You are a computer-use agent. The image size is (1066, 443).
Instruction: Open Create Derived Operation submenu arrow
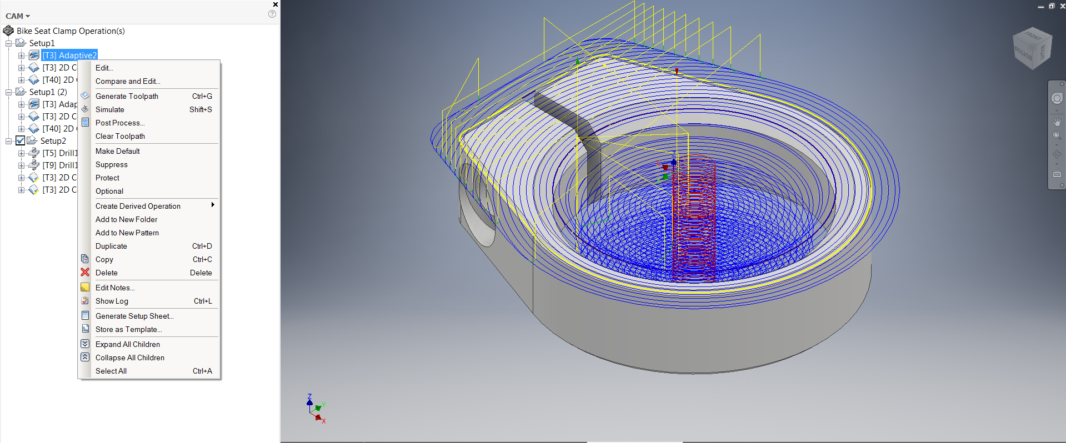coord(213,205)
